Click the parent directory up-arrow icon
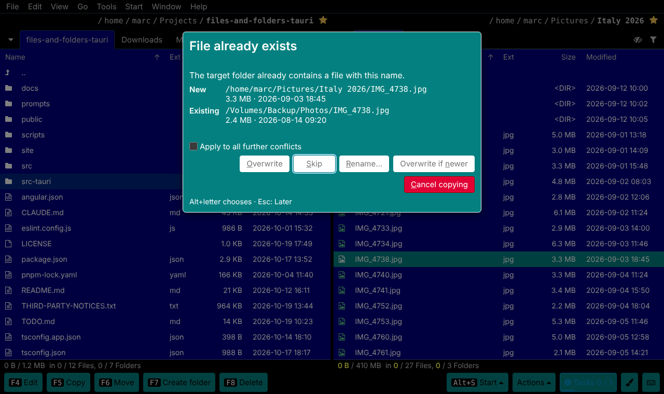Image resolution: width=664 pixels, height=394 pixels. point(8,73)
